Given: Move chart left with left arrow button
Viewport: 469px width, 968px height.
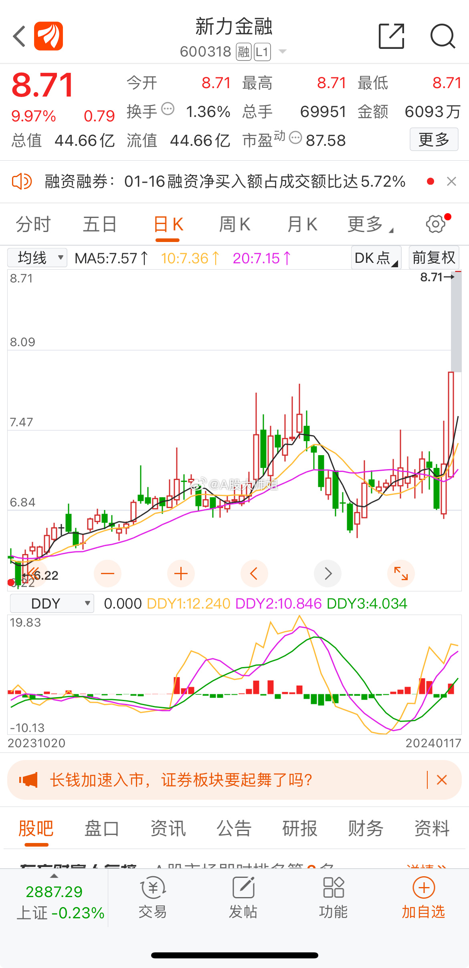Looking at the screenshot, I should (x=254, y=573).
